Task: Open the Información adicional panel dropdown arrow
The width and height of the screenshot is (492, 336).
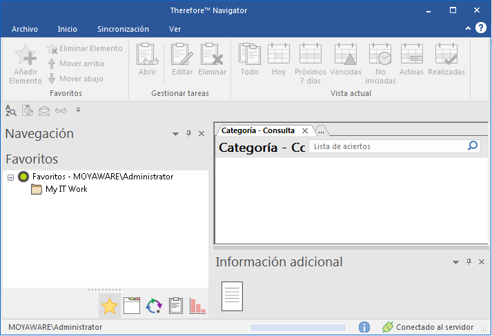Action: click(x=455, y=262)
